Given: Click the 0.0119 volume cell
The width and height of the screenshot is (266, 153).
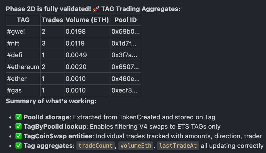Looking at the screenshot, I should pyautogui.click(x=76, y=43).
